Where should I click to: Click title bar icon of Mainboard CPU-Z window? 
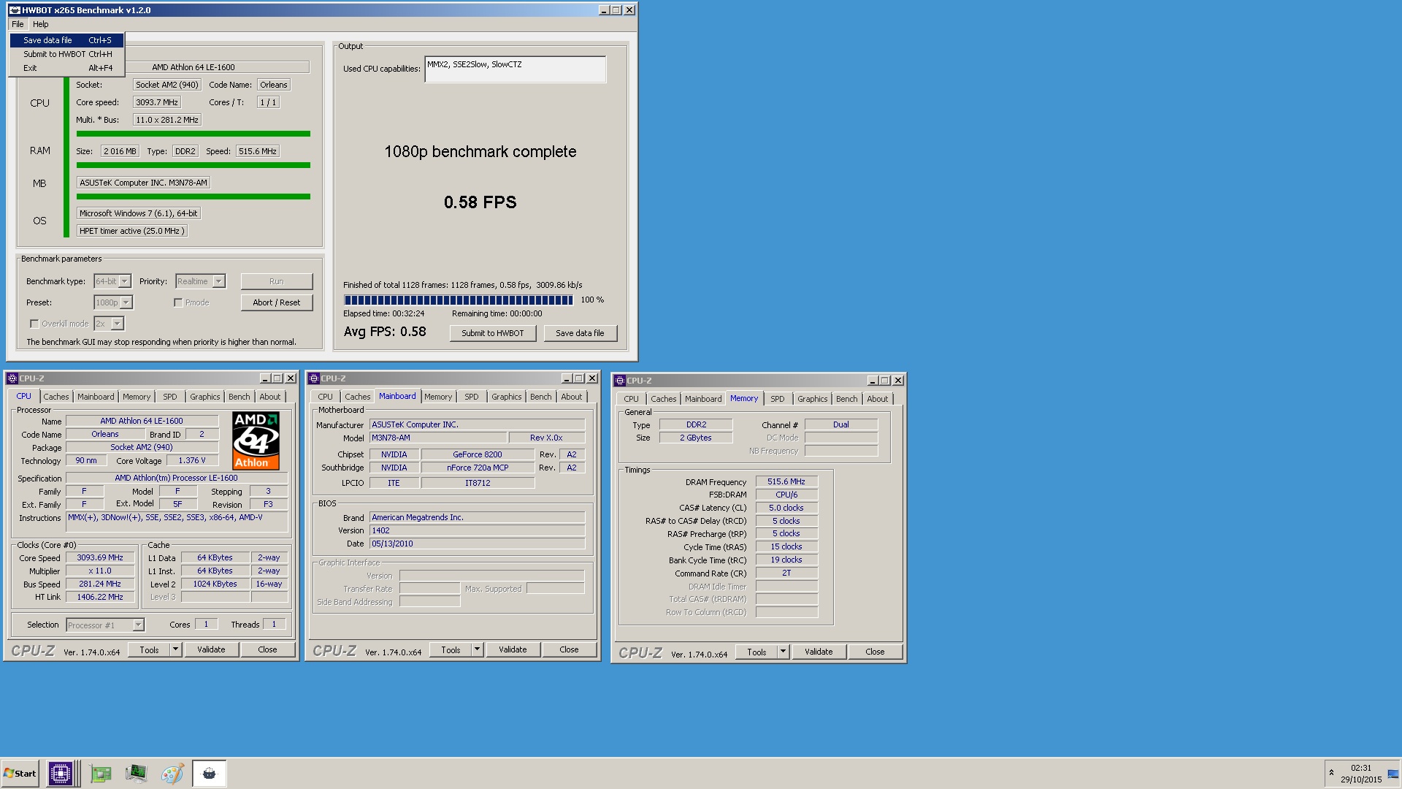(314, 378)
